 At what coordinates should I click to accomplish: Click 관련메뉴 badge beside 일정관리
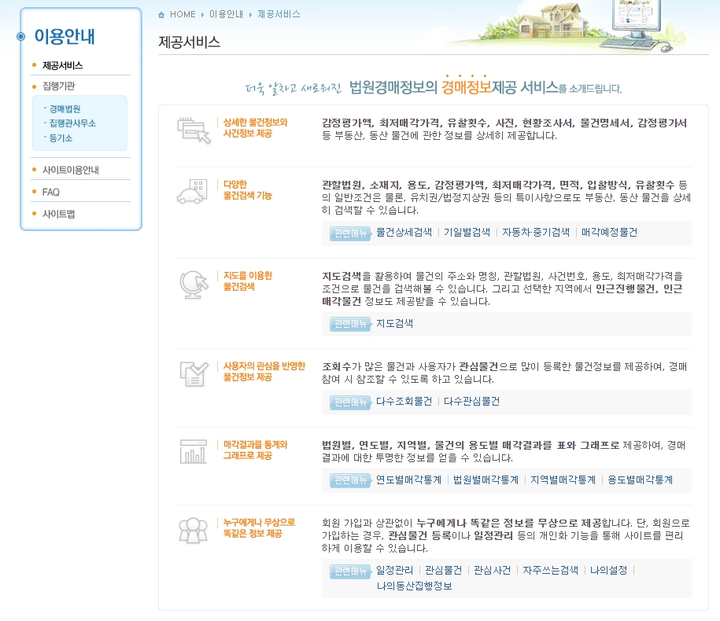click(x=350, y=571)
